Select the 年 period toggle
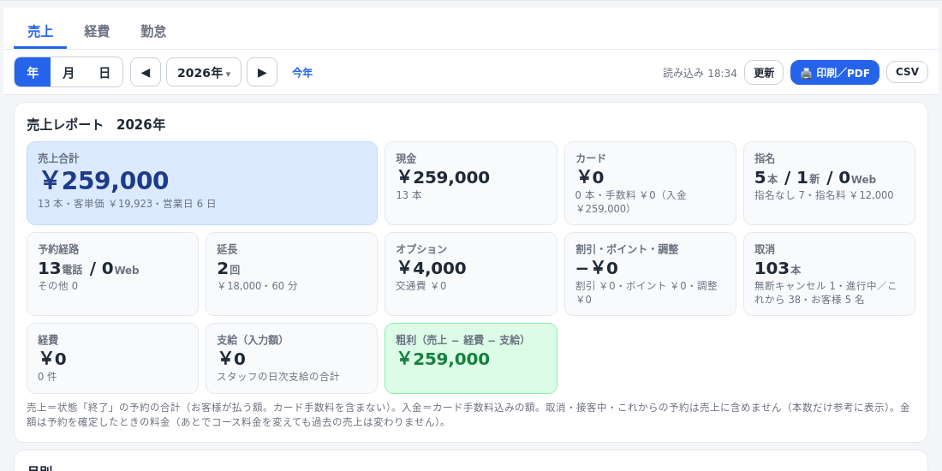 tap(33, 73)
